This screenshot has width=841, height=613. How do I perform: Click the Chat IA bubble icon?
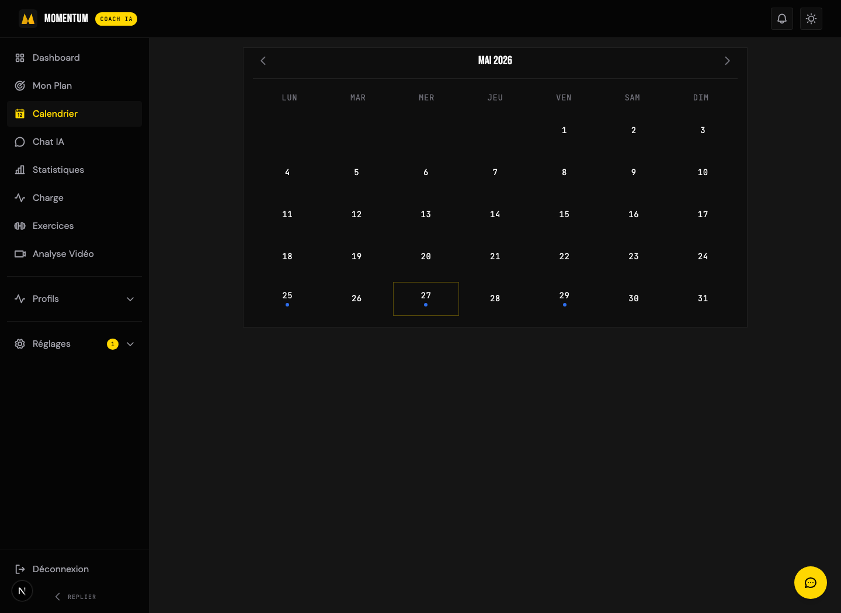(x=20, y=142)
